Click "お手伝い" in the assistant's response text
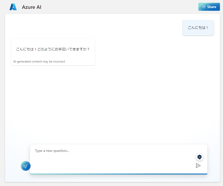Image resolution: width=223 pixels, height=186 pixels. pos(60,49)
